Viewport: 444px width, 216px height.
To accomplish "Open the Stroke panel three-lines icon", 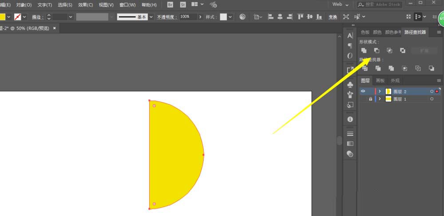I will click(350, 134).
